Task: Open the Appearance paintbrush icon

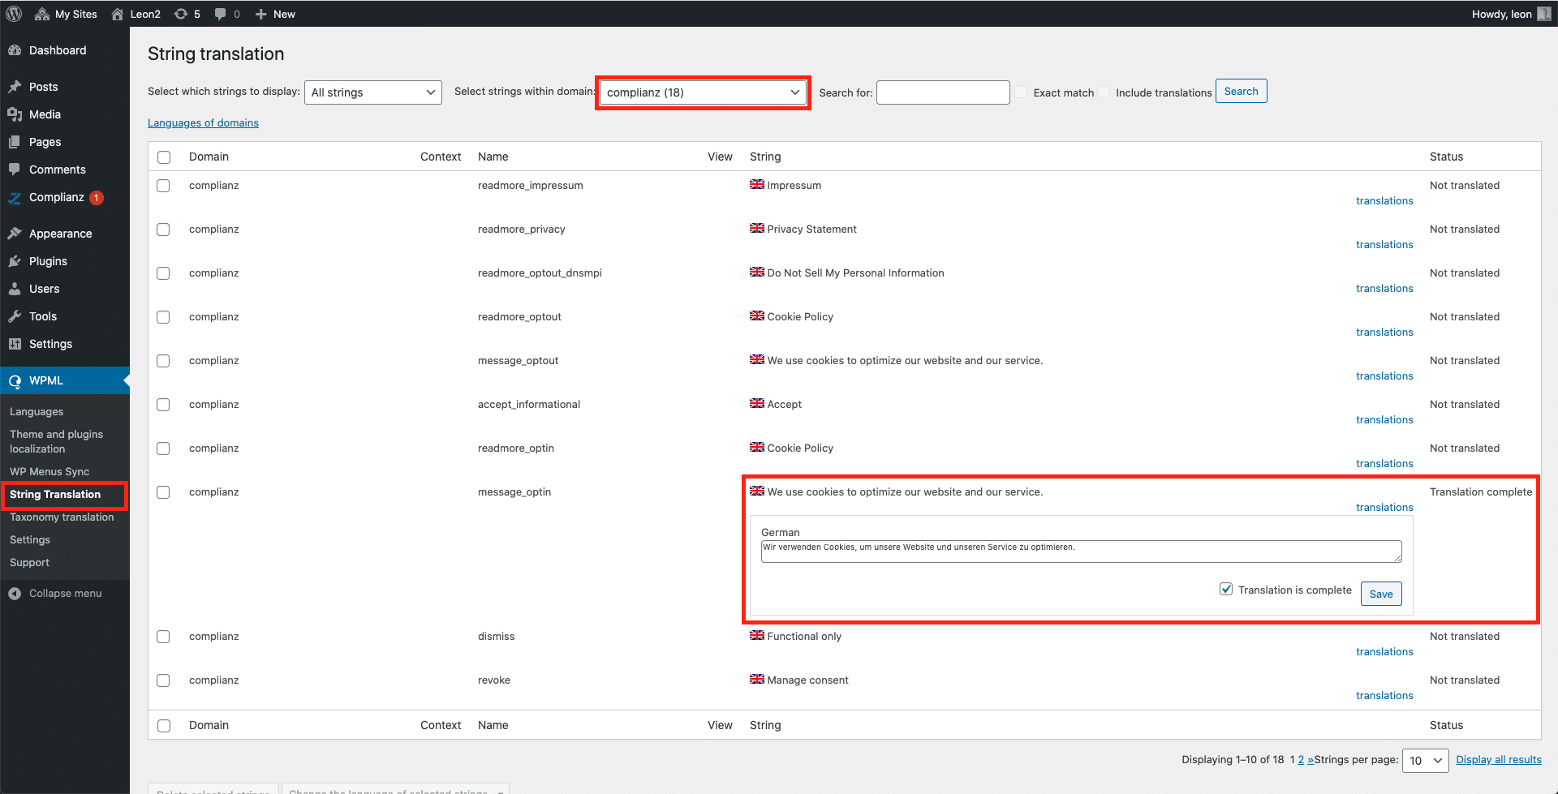Action: pos(15,234)
